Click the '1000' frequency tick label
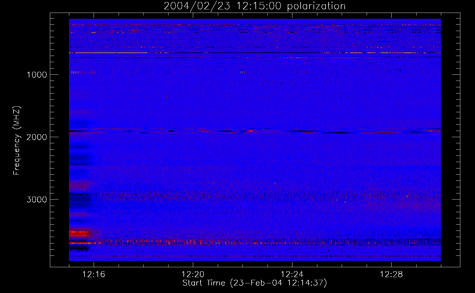The height and width of the screenshot is (293, 475). point(37,75)
